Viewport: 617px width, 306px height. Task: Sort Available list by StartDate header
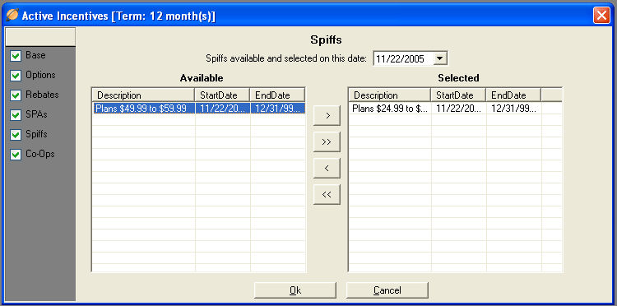(x=223, y=95)
